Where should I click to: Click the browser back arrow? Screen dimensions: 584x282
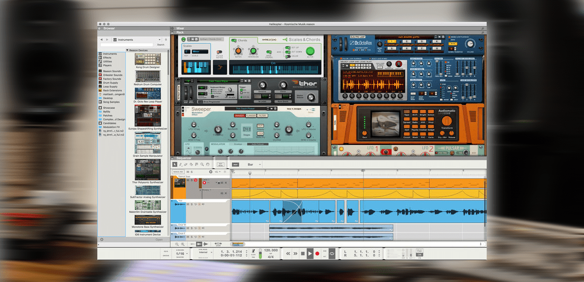pos(101,39)
